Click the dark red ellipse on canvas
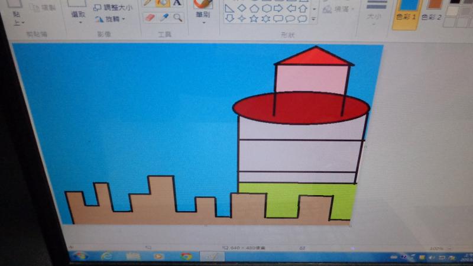473x266 pixels. click(301, 108)
